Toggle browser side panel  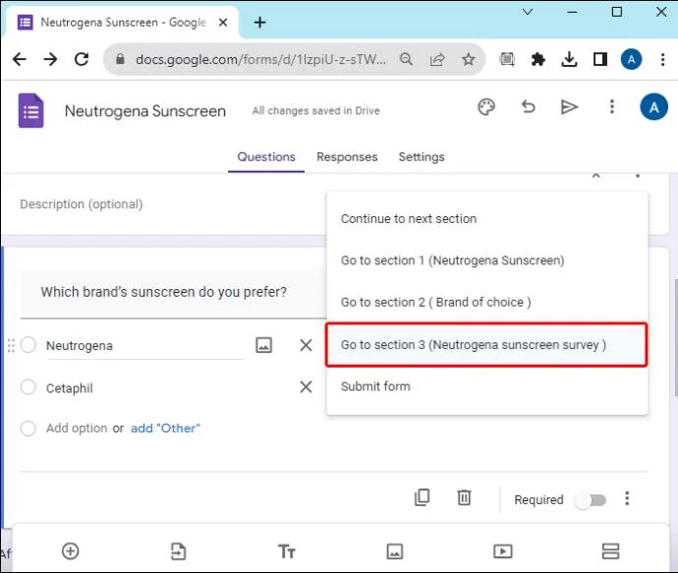click(599, 59)
